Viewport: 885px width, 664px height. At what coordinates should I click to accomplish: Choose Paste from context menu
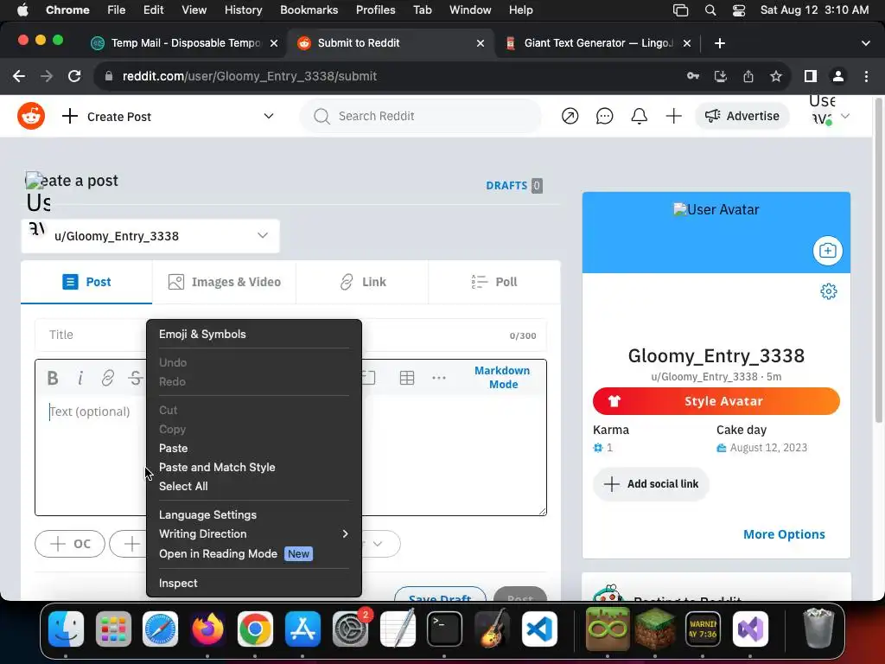point(254,449)
